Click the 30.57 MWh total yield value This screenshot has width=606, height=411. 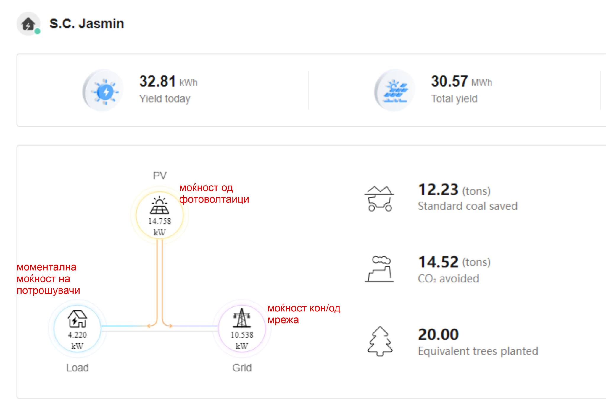coord(462,81)
